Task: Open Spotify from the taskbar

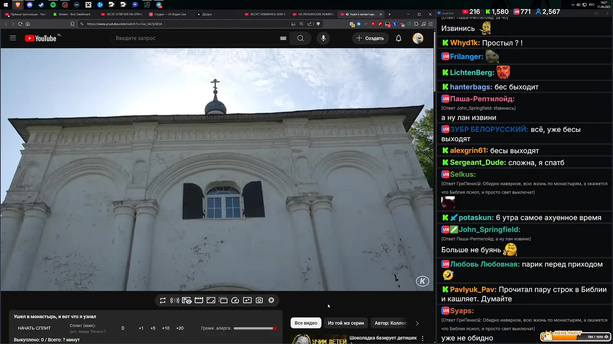Action: click(53, 5)
